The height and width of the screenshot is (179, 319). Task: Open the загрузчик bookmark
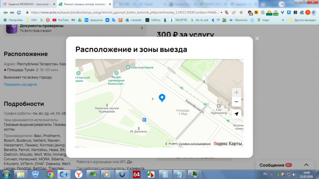[x=93, y=20]
